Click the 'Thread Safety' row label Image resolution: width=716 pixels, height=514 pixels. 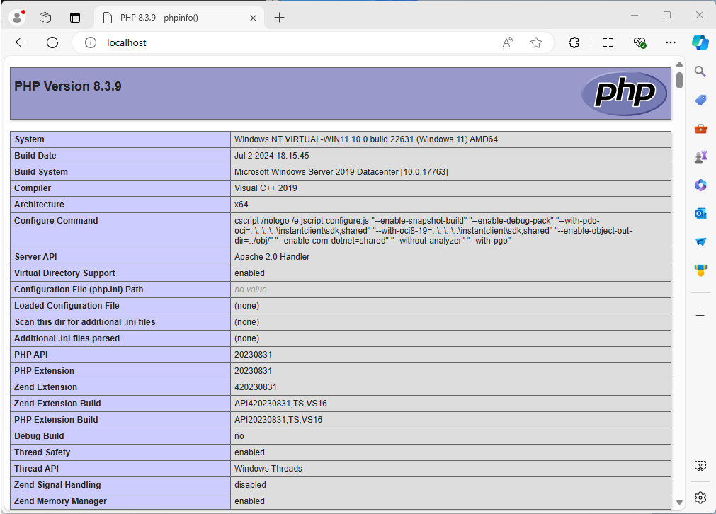[x=42, y=452]
